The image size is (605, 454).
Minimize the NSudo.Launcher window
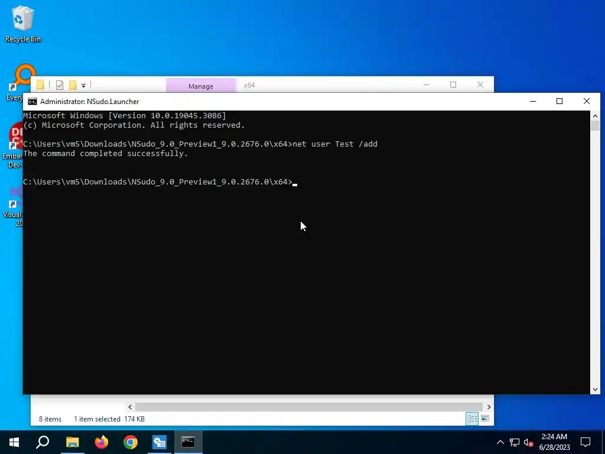pos(533,101)
